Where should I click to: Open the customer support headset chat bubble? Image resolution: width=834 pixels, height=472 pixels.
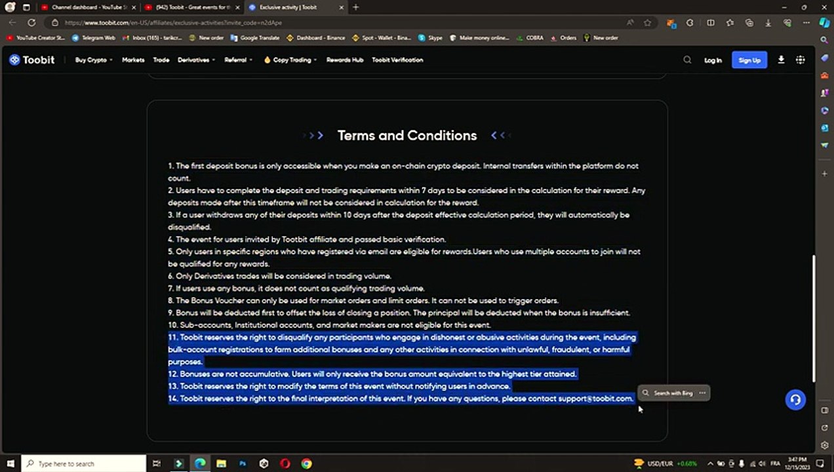tap(795, 400)
